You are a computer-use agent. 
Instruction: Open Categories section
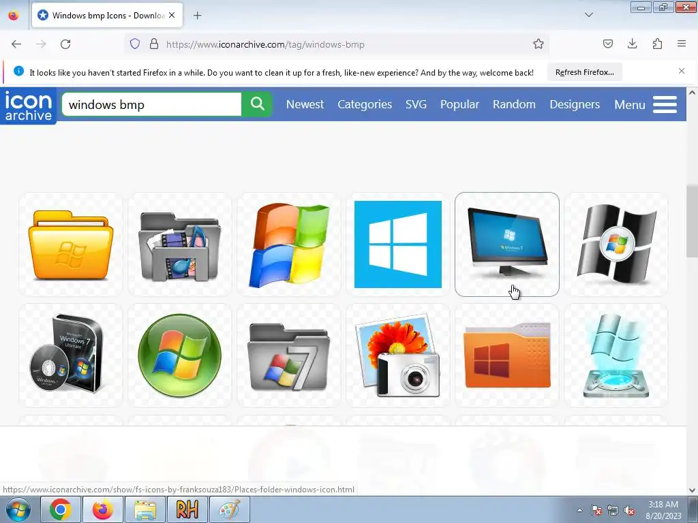(365, 104)
